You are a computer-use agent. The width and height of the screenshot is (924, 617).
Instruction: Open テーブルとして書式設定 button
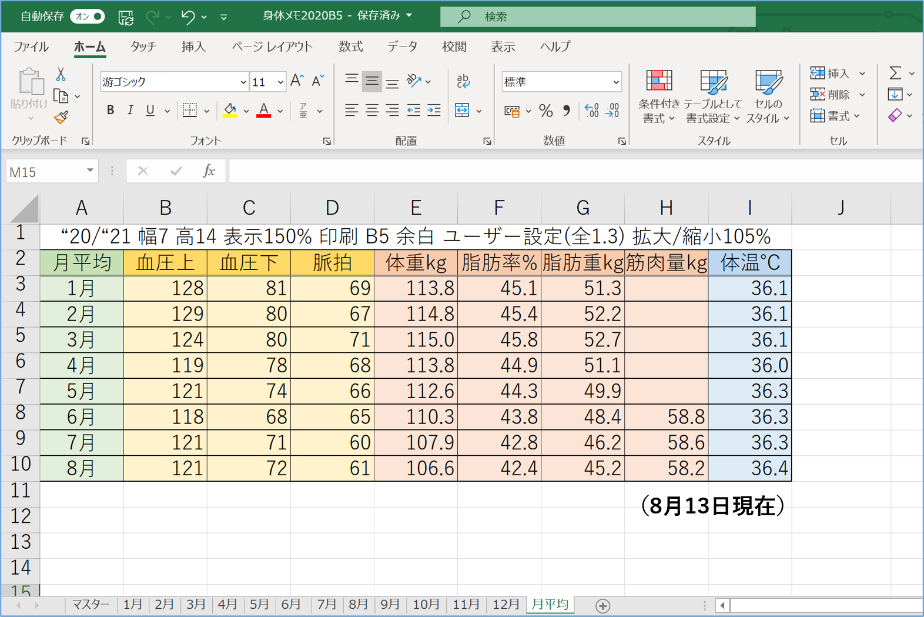point(712,96)
